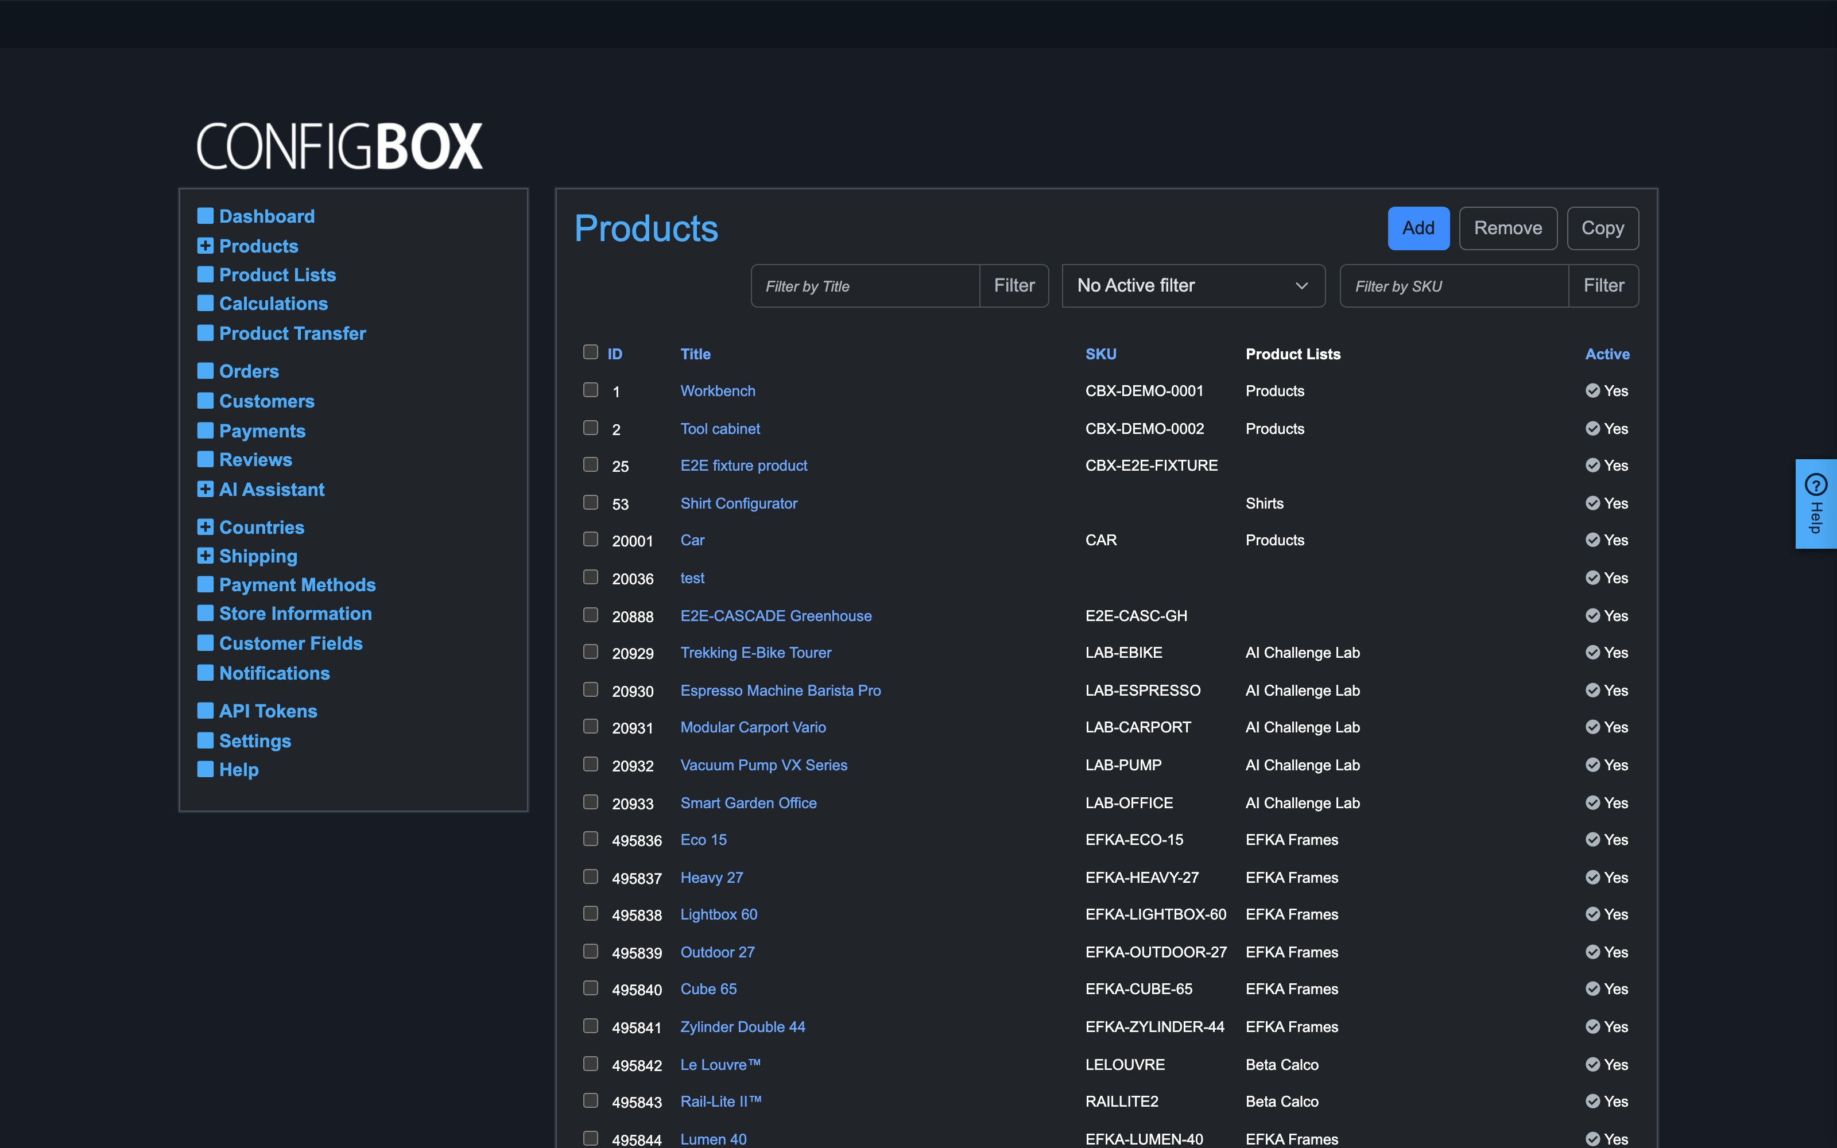Screen dimensions: 1837x1148
Task: Select the Shirt Configurator row checkbox
Action: [591, 503]
